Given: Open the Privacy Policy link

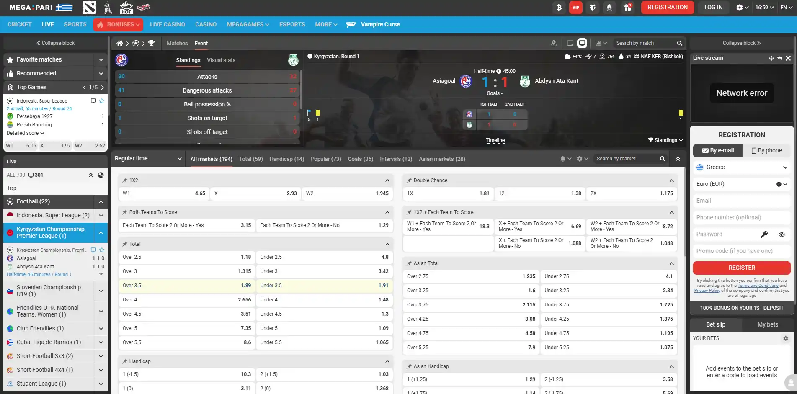Looking at the screenshot, I should [707, 291].
